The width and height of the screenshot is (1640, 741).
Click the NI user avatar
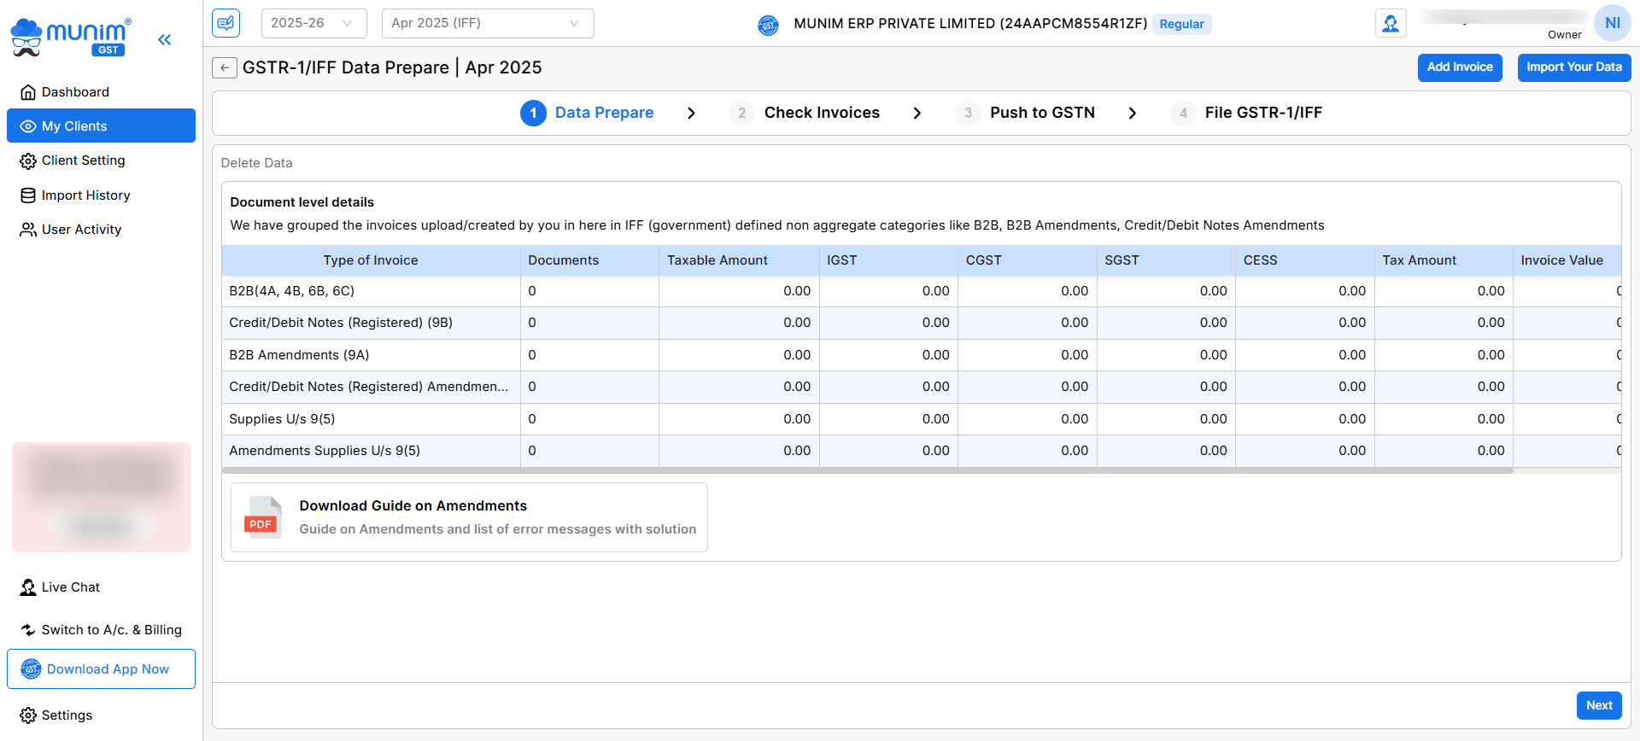[x=1612, y=23]
